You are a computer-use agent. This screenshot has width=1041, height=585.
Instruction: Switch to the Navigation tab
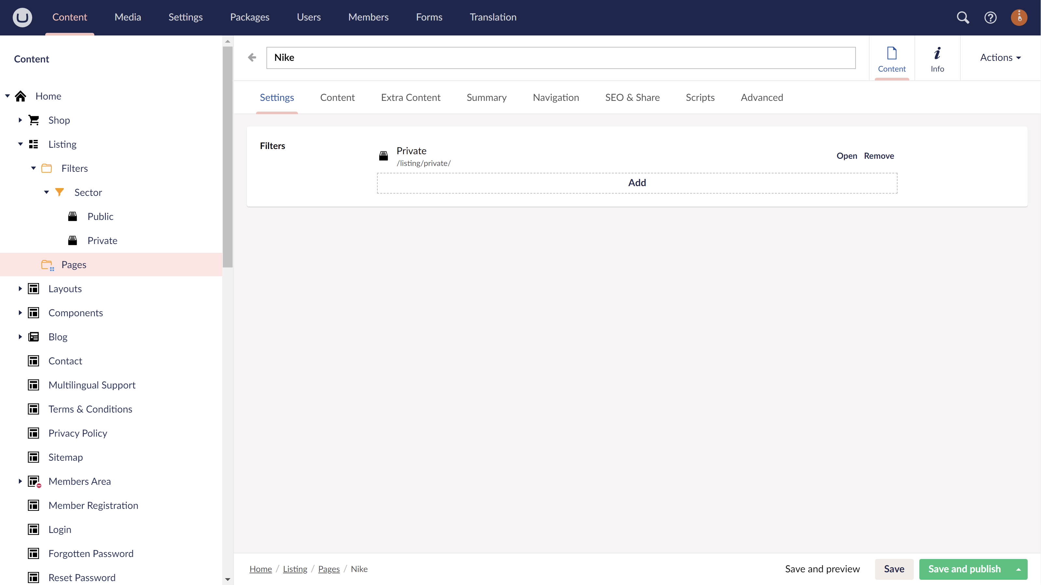[556, 97]
